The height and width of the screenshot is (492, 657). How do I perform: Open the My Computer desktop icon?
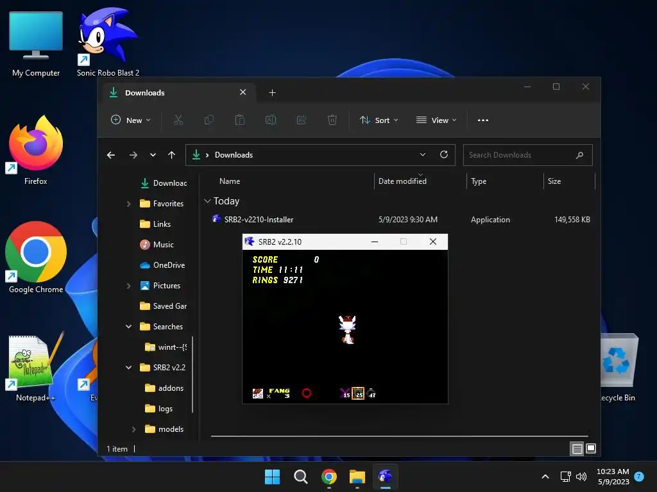[36, 44]
